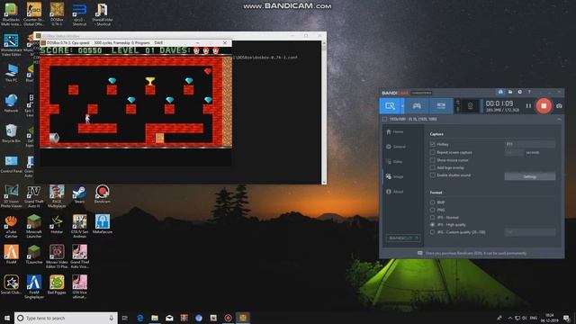Open Wondershare Video Editor desktop icon
This screenshot has width=576, height=324.
coord(11,45)
